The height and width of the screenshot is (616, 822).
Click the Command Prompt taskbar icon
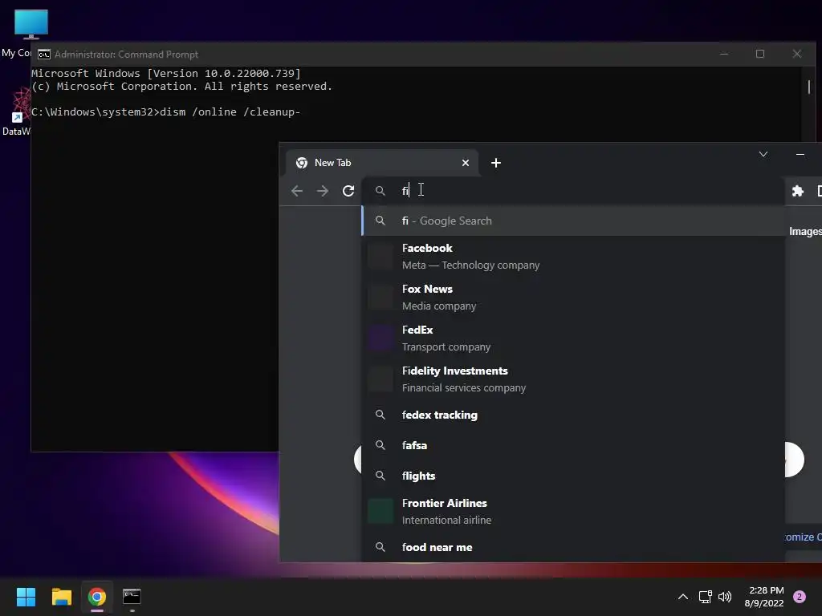click(x=132, y=597)
